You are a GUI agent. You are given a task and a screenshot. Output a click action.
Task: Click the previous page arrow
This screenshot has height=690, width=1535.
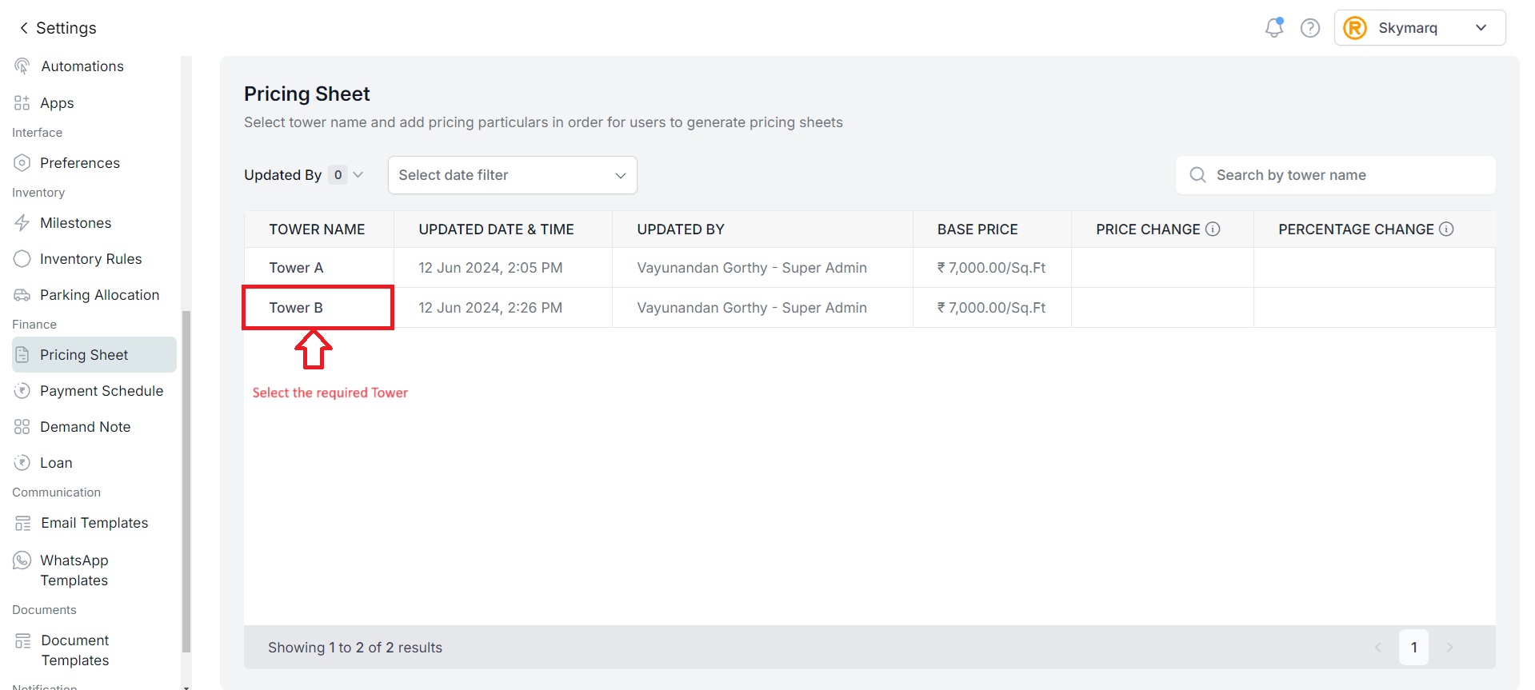[1378, 648]
